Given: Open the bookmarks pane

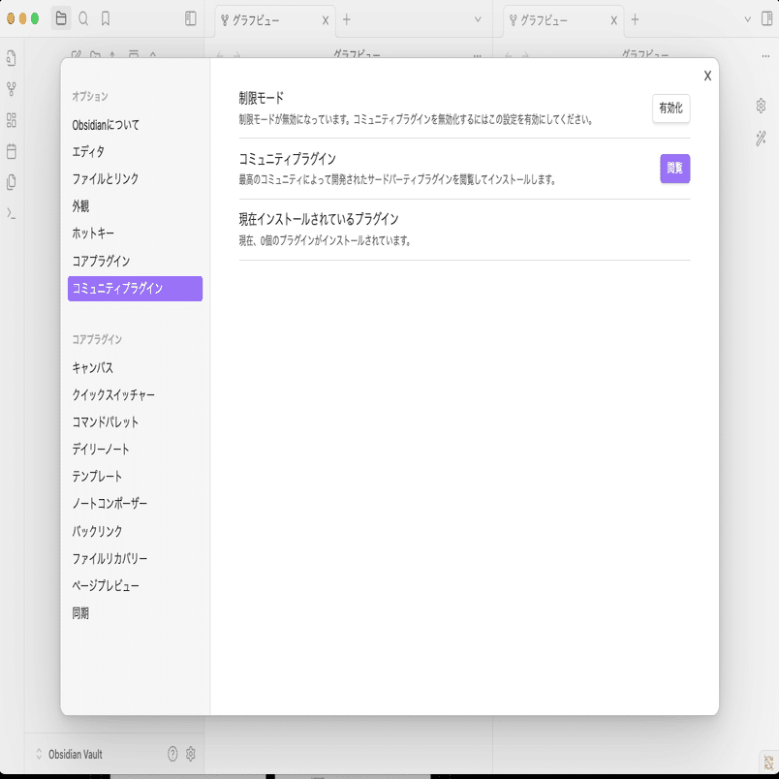Looking at the screenshot, I should click(107, 19).
